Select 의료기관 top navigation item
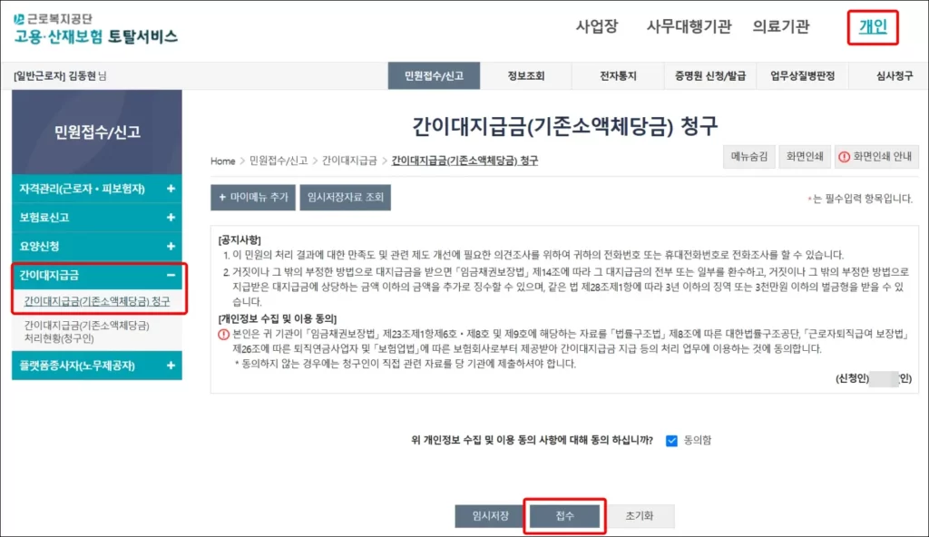 coord(781,26)
